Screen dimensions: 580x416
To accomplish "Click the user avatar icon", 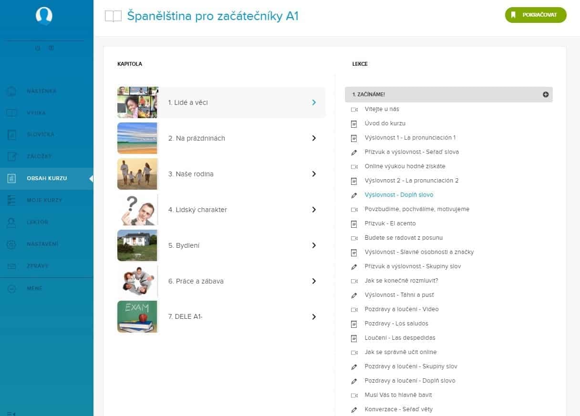I will [x=44, y=16].
